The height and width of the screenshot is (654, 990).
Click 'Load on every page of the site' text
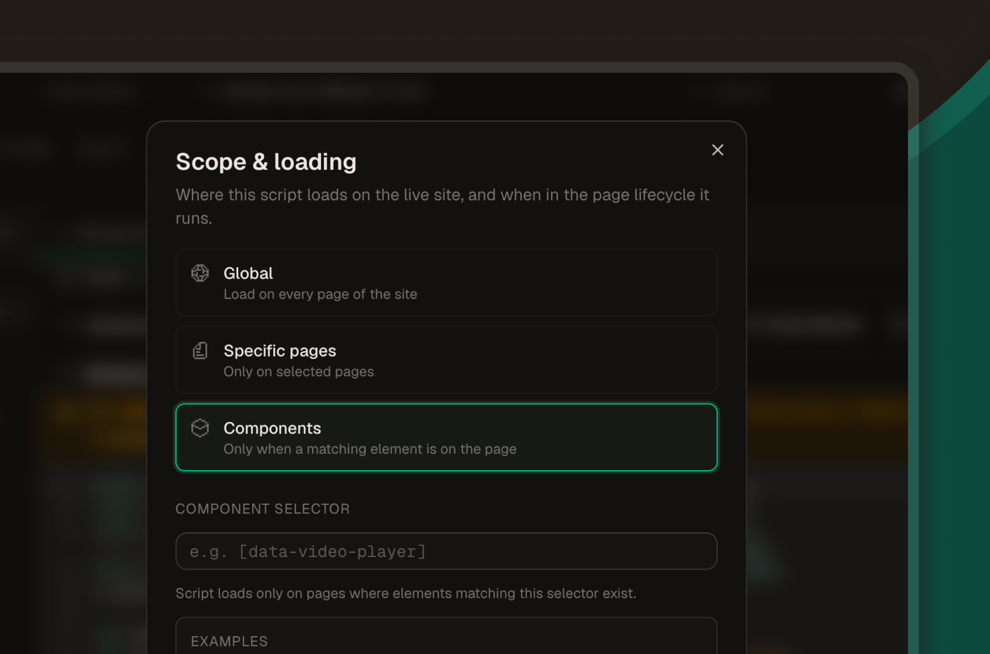(320, 294)
